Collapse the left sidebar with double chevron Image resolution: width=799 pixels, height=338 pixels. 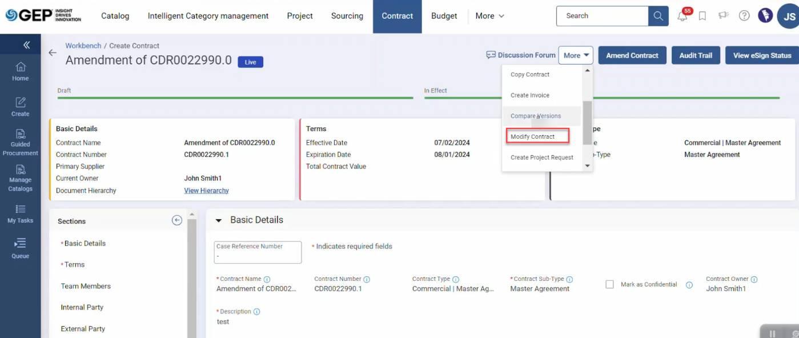[x=26, y=45]
